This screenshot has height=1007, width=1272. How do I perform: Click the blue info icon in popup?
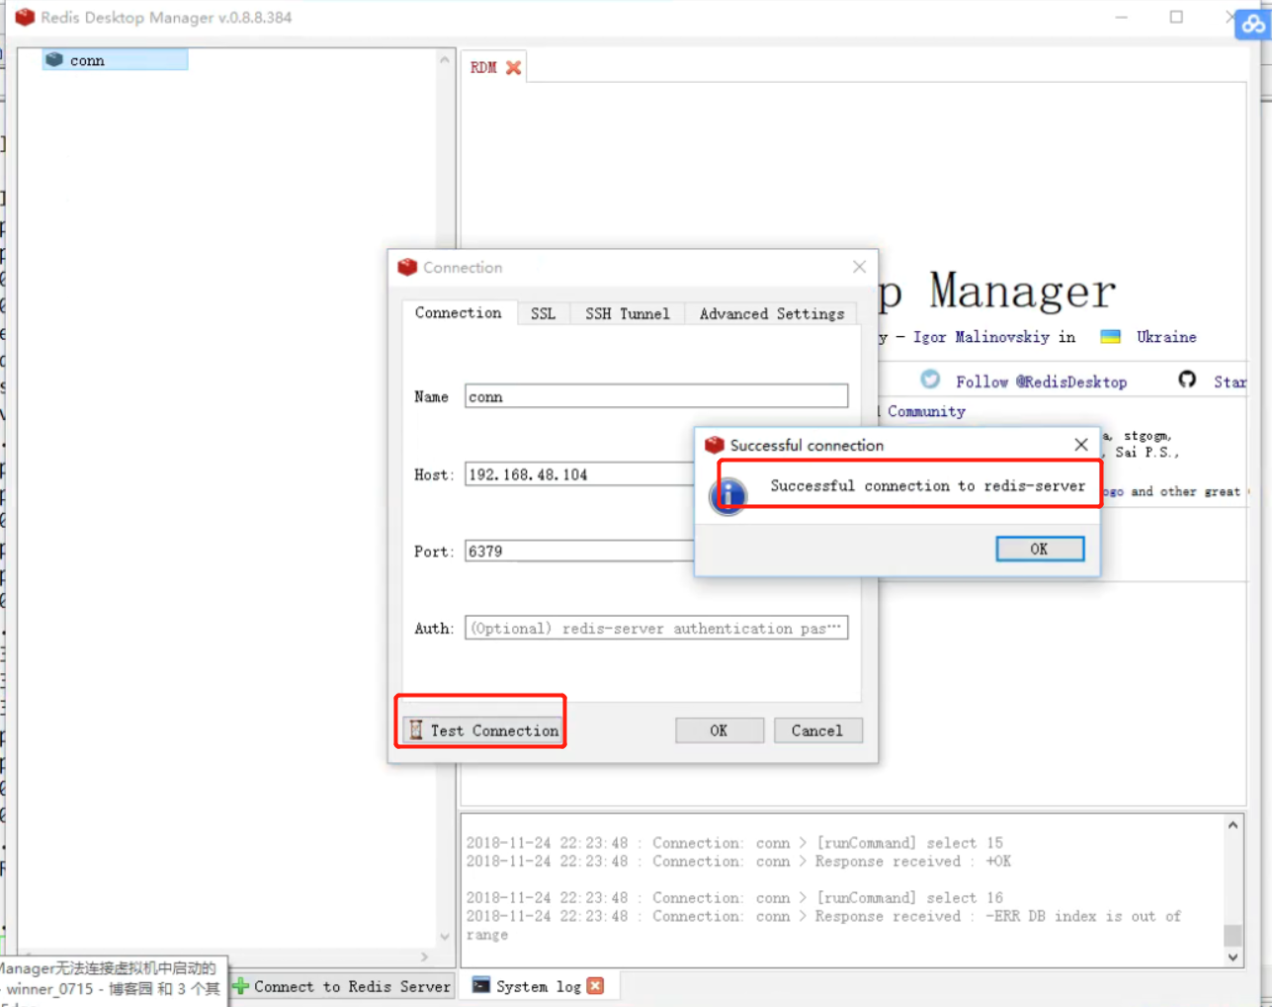[x=728, y=495]
